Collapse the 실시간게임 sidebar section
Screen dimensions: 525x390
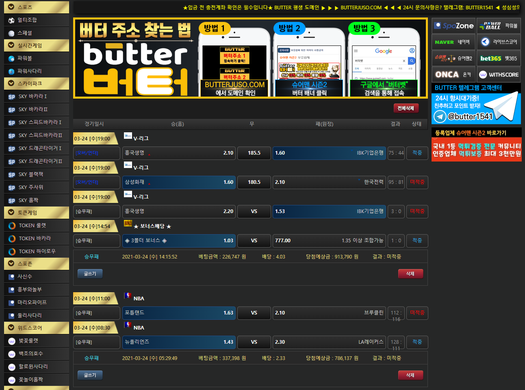coord(11,45)
